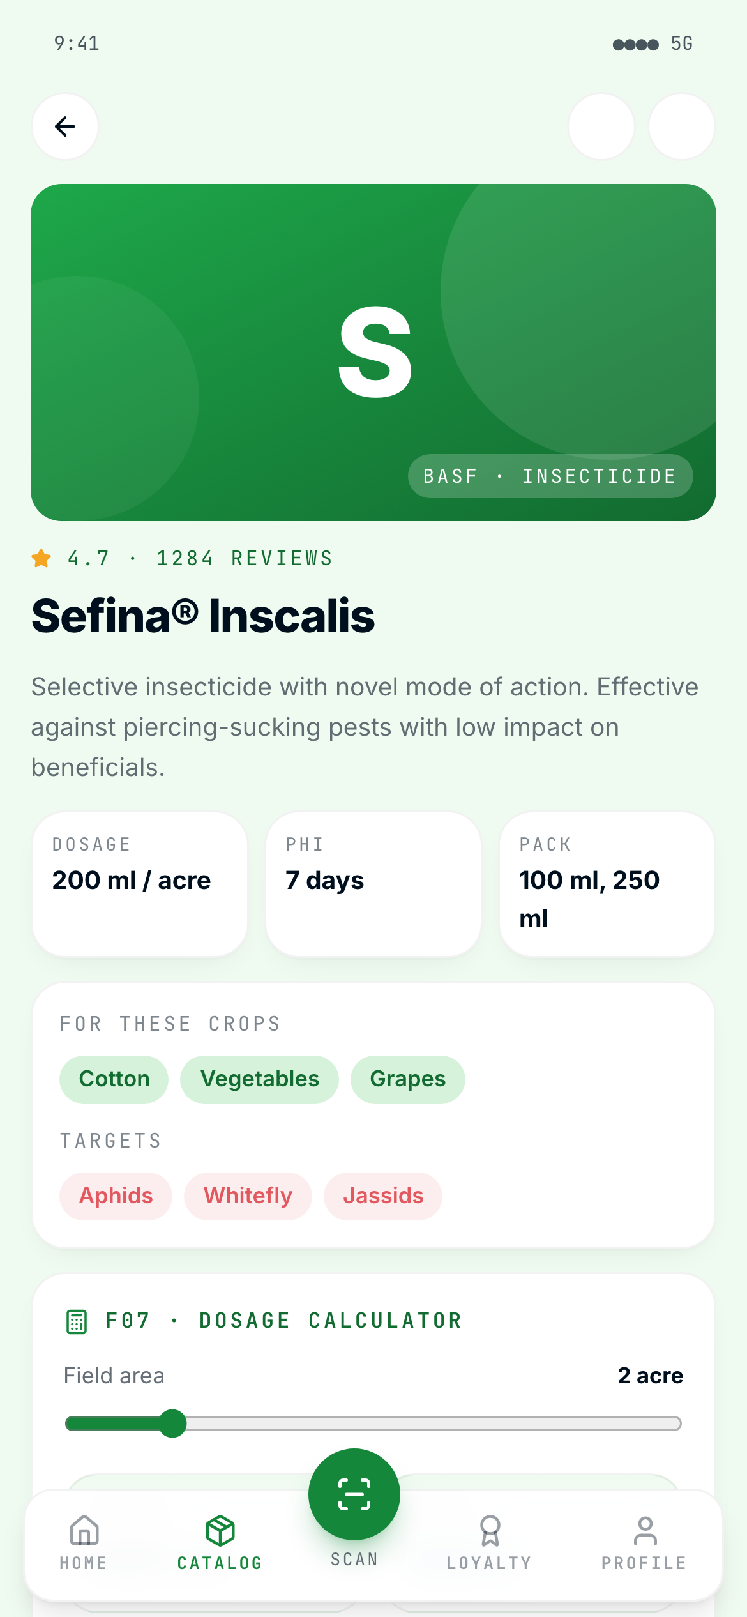
Task: Tap the Catalog box icon
Action: tap(220, 1531)
